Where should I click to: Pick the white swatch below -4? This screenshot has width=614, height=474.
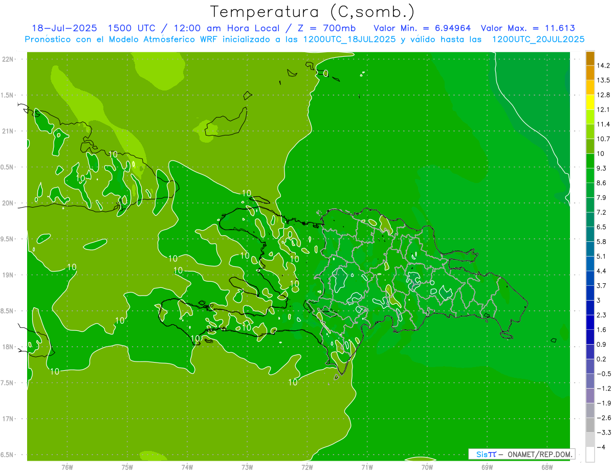pos(590,455)
